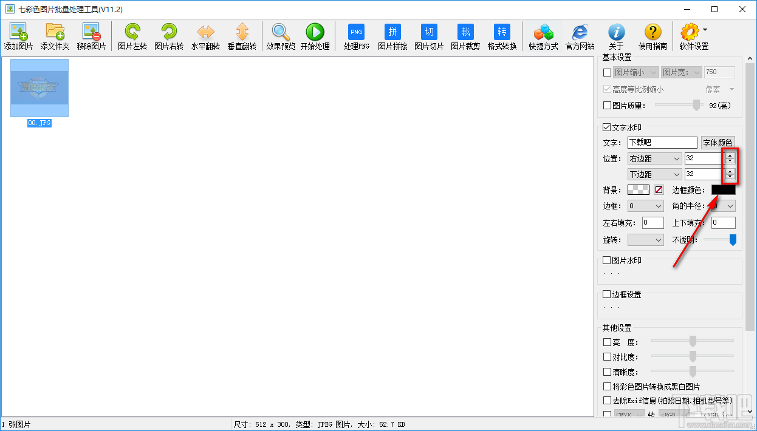Open the 边框 width dropdown
Image resolution: width=757 pixels, height=431 pixels.
click(645, 206)
